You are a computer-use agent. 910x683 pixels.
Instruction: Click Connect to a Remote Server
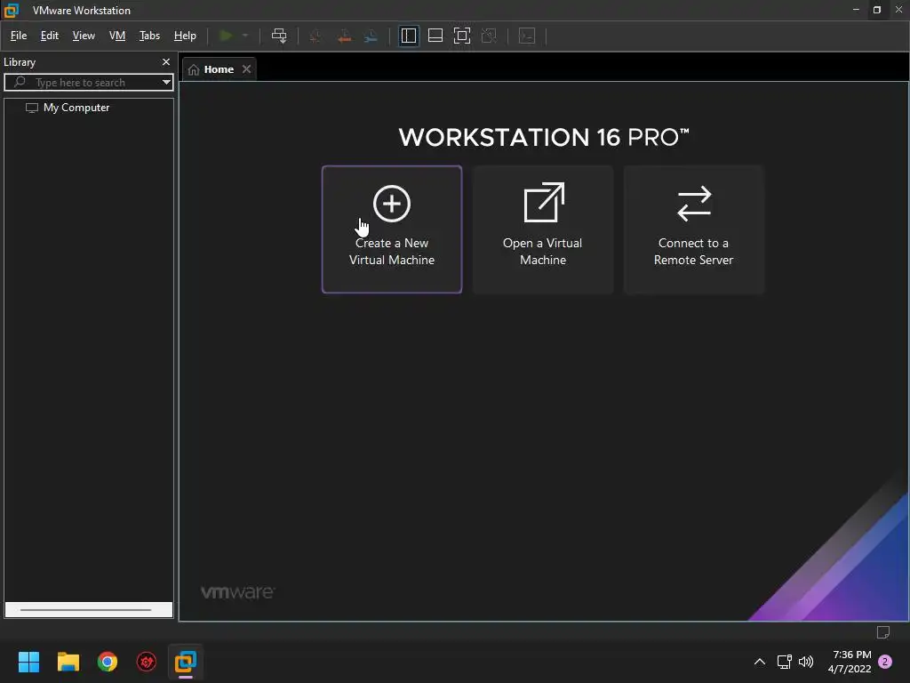click(693, 229)
